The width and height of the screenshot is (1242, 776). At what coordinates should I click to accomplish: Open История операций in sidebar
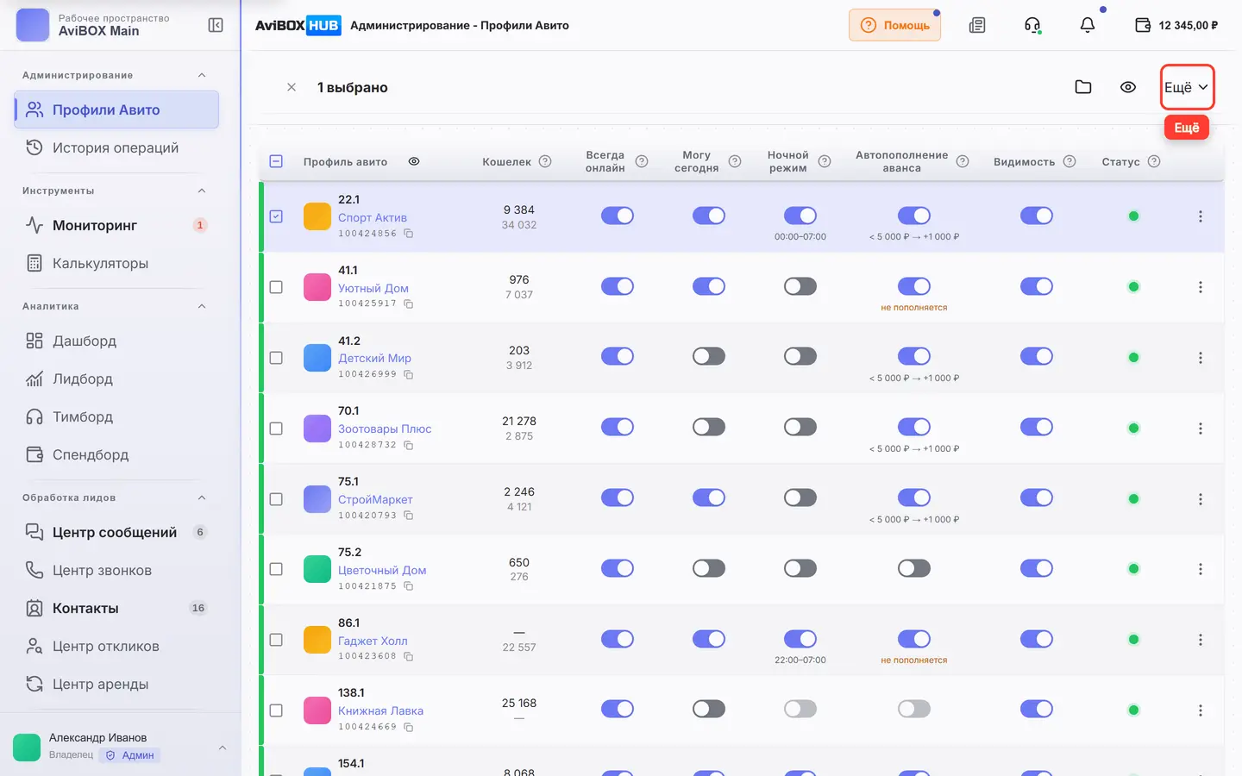pos(116,147)
